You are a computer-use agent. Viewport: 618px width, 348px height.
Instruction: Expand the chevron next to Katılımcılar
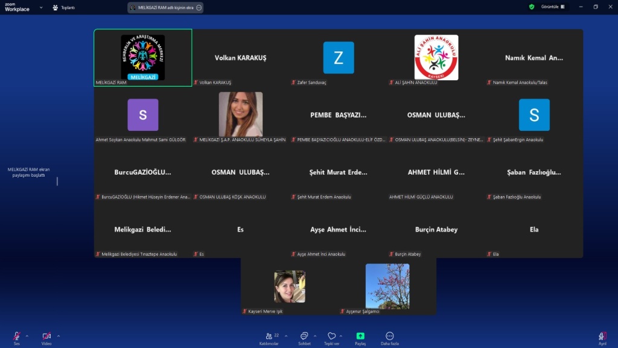click(x=285, y=335)
